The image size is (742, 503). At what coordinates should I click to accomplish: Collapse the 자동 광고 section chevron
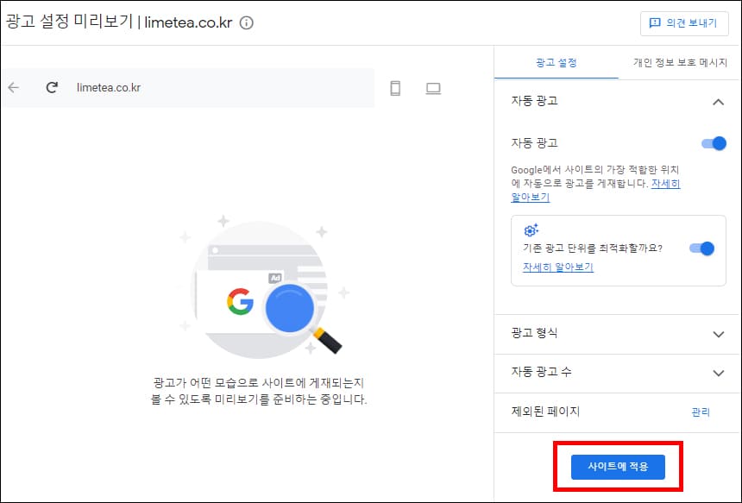coord(719,101)
